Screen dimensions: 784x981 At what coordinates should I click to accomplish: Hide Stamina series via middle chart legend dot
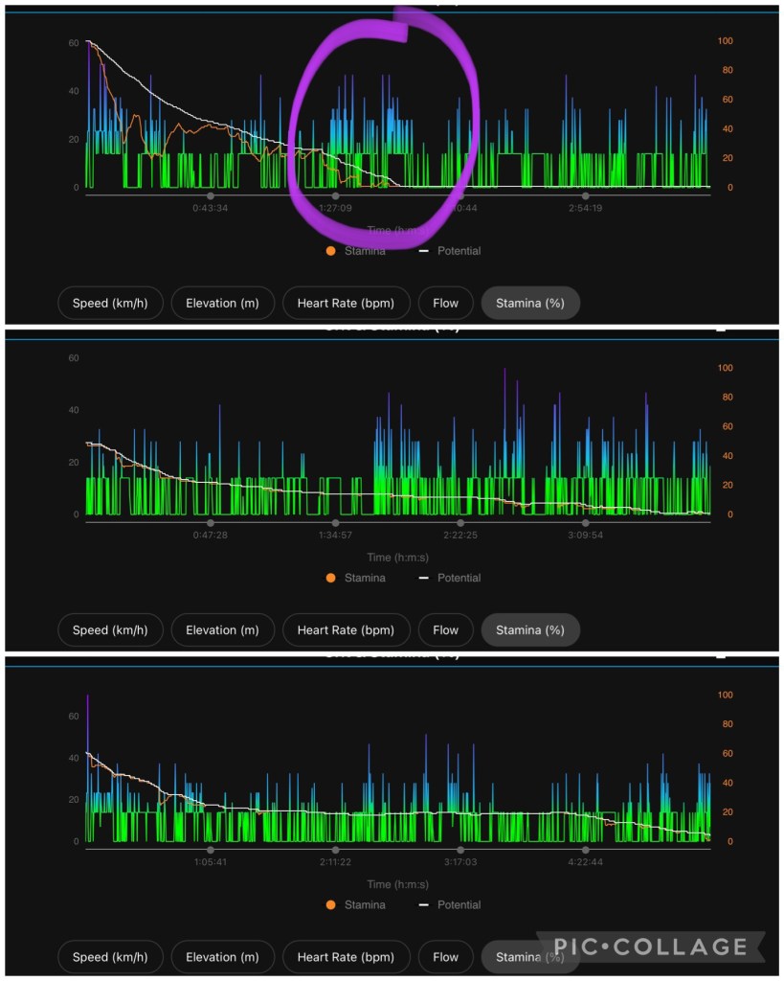[x=331, y=578]
